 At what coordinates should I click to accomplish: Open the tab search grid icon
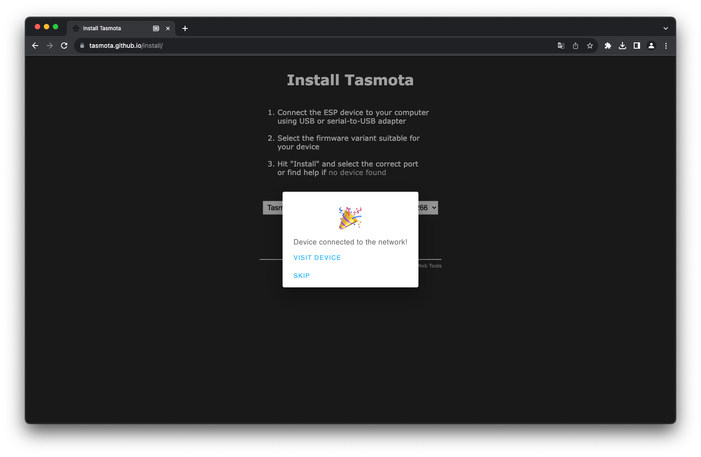pyautogui.click(x=156, y=28)
